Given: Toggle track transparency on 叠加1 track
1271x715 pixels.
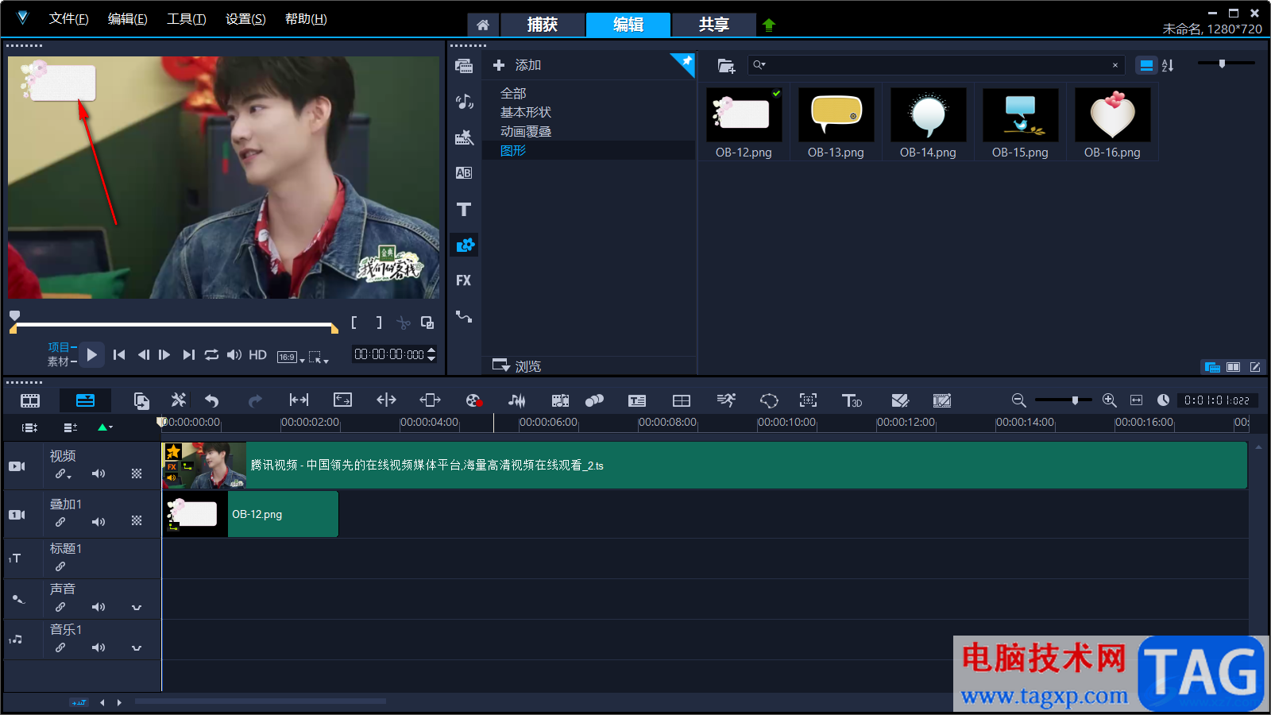Looking at the screenshot, I should point(137,521).
